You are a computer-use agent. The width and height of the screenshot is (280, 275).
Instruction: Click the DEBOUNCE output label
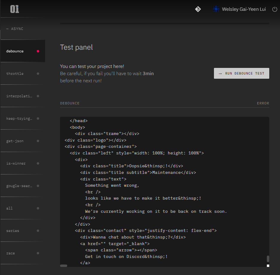70,103
